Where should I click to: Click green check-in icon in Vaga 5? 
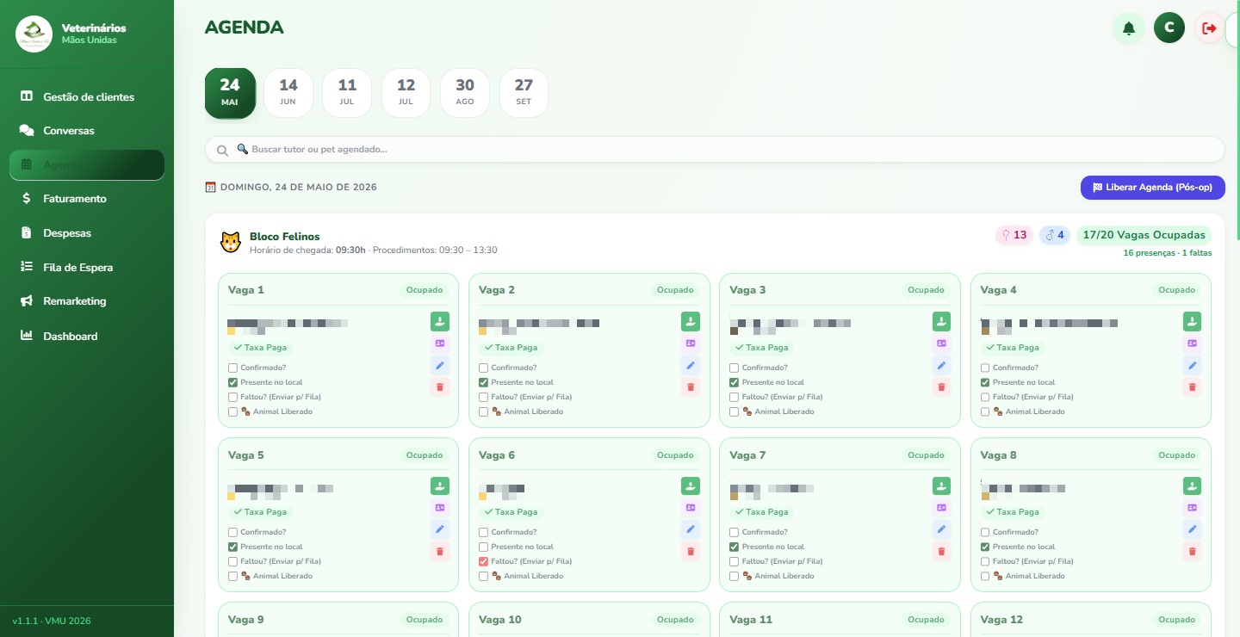(440, 486)
